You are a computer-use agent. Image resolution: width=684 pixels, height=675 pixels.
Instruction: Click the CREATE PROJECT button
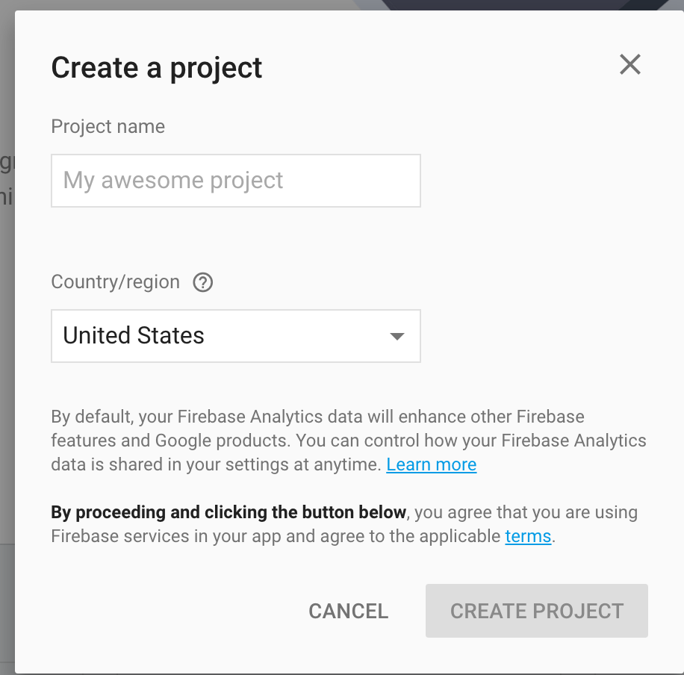pos(536,611)
